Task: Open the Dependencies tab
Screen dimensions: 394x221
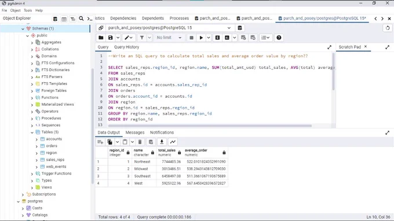Action: [x=123, y=19]
